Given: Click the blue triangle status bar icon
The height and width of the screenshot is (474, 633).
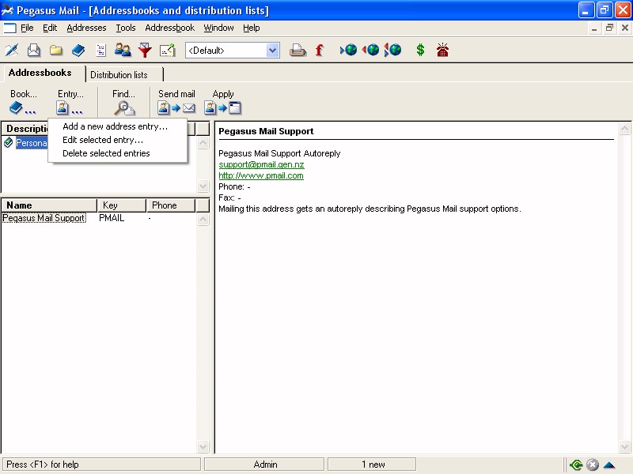Looking at the screenshot, I should (609, 465).
